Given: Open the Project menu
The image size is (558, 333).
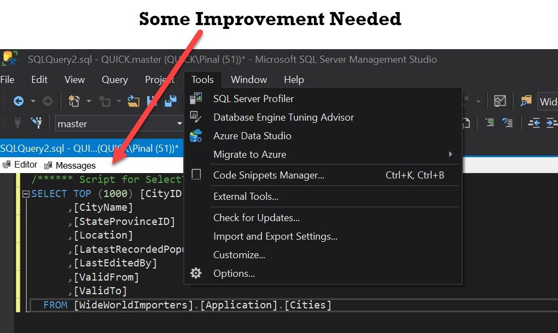Looking at the screenshot, I should pyautogui.click(x=160, y=80).
